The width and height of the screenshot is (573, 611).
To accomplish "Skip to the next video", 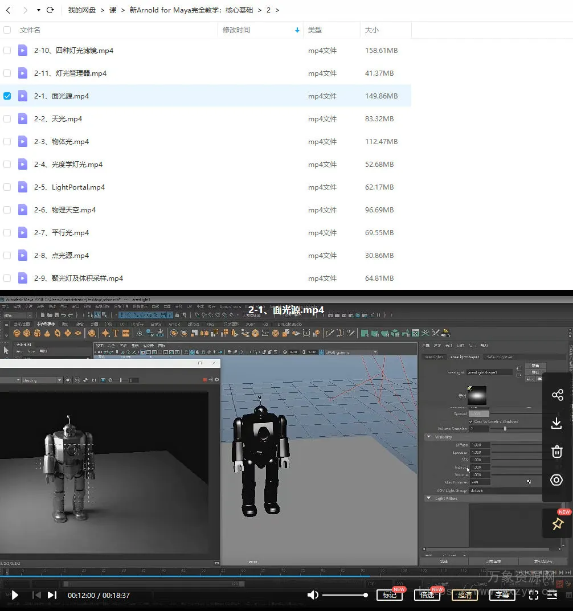I will (x=52, y=595).
